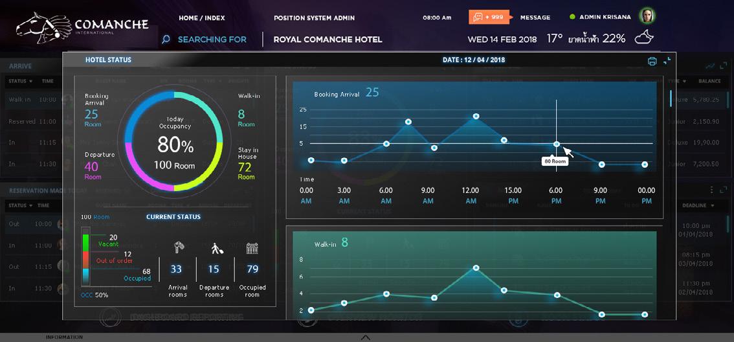This screenshot has width=734, height=342.
Task: Click WED 14 FEB 2018 date
Action: point(504,40)
